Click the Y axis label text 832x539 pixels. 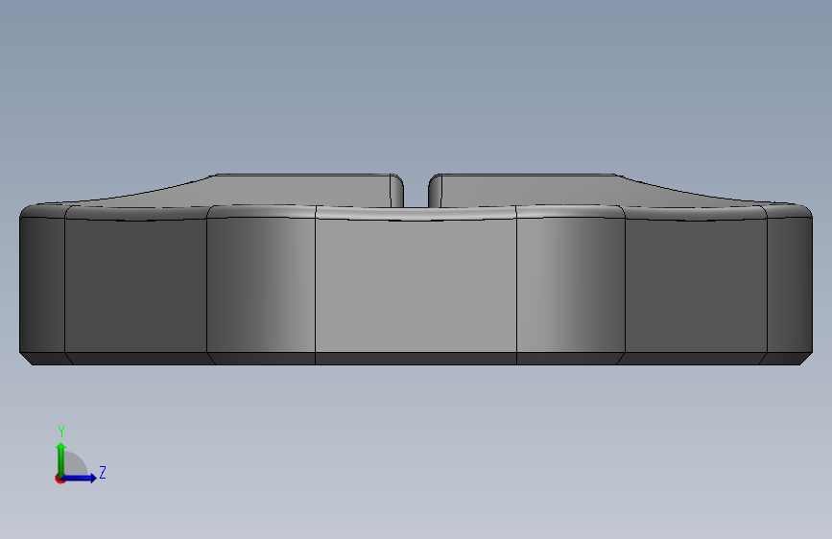pyautogui.click(x=61, y=432)
